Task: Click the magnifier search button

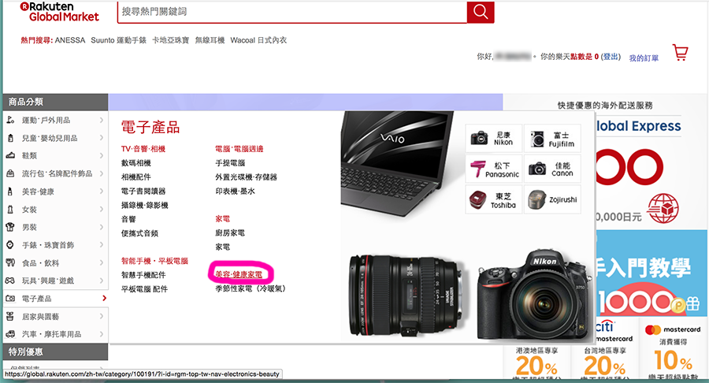Action: coord(480,13)
